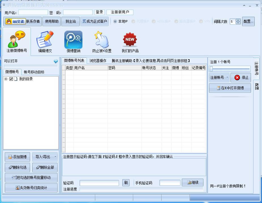262x203 pixels.
Task: Click the 记录编号 column header
Action: 198,68
